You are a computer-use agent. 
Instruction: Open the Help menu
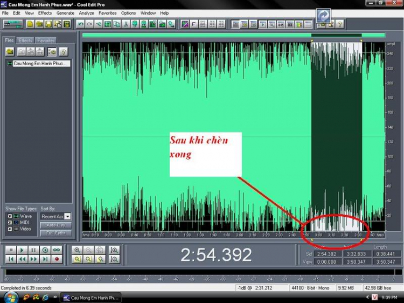pyautogui.click(x=164, y=13)
